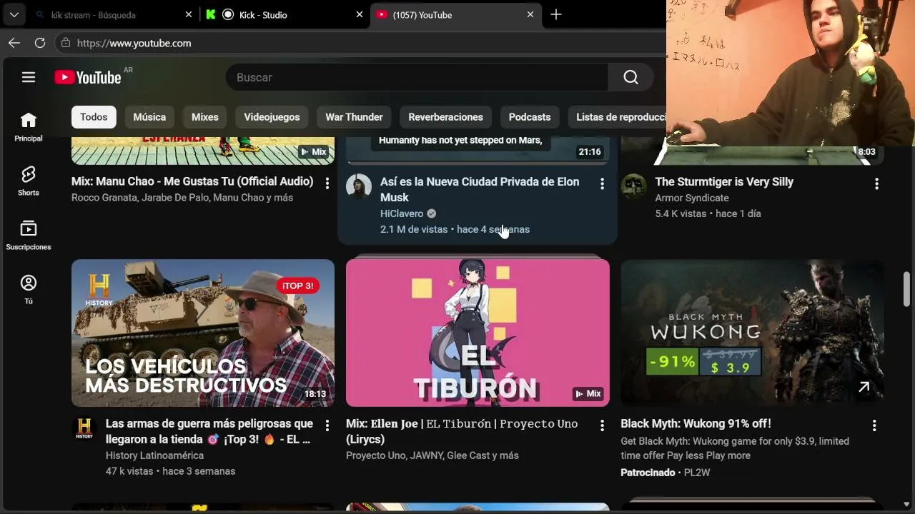This screenshot has width=915, height=514.
Task: Go to the YouTube home logo
Action: [x=88, y=77]
